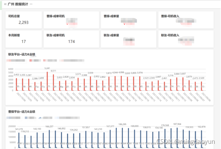Click the 4,044 value label
The width and height of the screenshot is (221, 149).
(115, 72)
